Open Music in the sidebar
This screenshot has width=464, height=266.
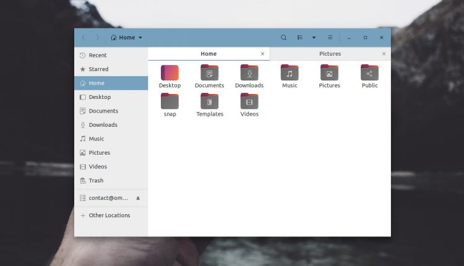point(111,139)
